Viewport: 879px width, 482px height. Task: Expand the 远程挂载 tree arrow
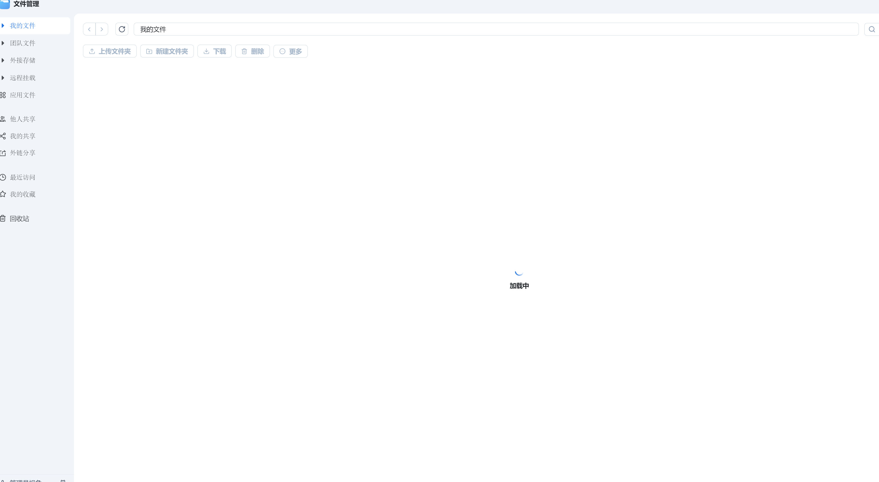coord(3,78)
